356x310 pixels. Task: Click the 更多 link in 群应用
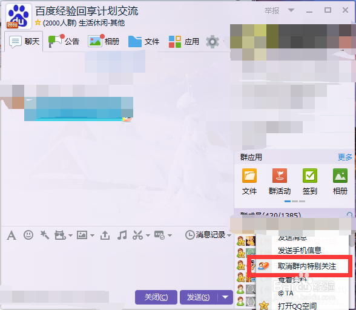[x=345, y=157]
